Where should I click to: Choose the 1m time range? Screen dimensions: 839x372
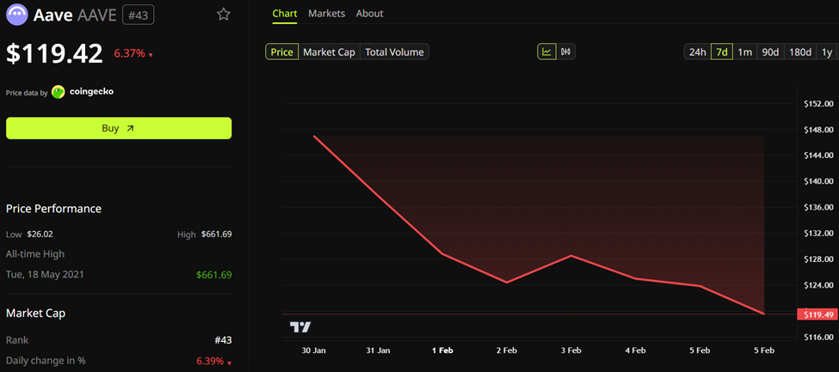pyautogui.click(x=745, y=52)
